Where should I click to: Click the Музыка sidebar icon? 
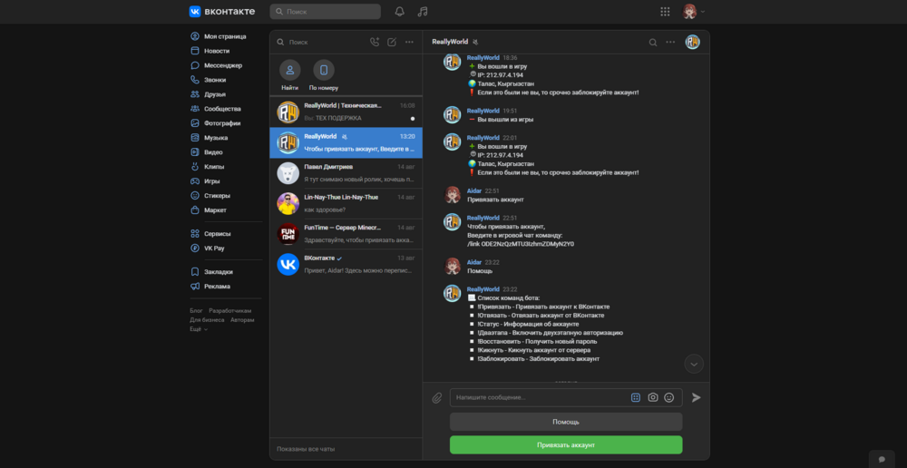195,138
